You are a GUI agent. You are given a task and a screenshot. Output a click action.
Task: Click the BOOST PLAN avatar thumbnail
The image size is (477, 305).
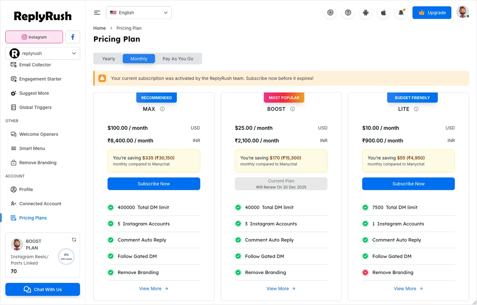(17, 244)
